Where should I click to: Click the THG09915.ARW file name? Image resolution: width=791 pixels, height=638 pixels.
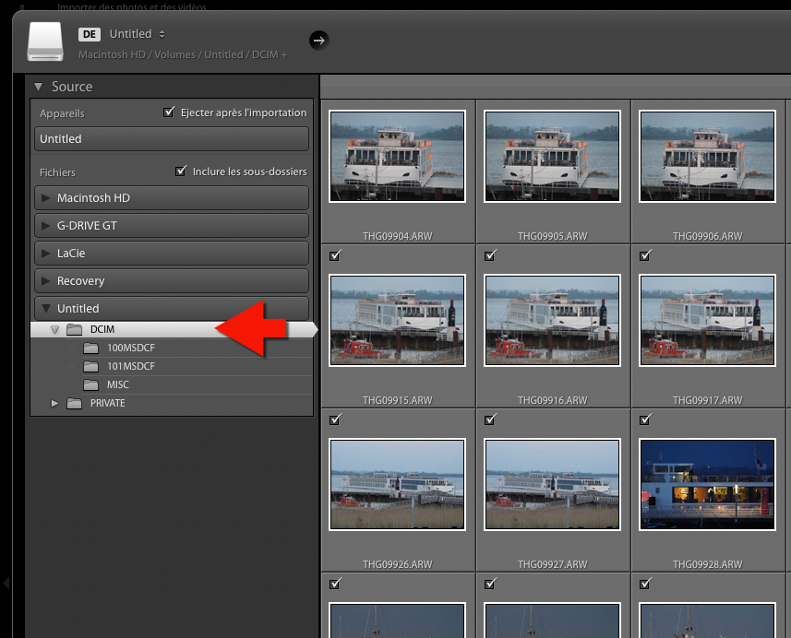coord(398,400)
